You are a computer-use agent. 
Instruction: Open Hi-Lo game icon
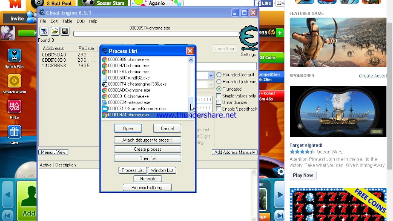(x=14, y=107)
